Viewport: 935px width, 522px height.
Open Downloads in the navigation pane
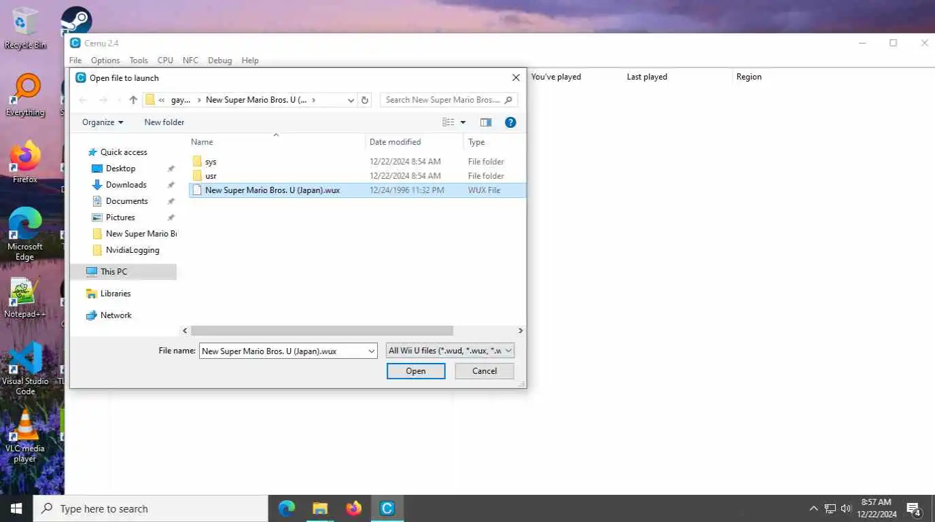pyautogui.click(x=126, y=185)
